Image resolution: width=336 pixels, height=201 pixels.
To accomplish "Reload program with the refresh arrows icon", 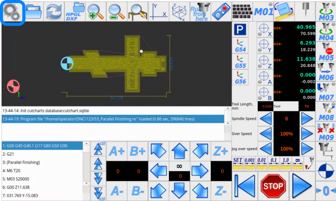I will click(54, 12).
